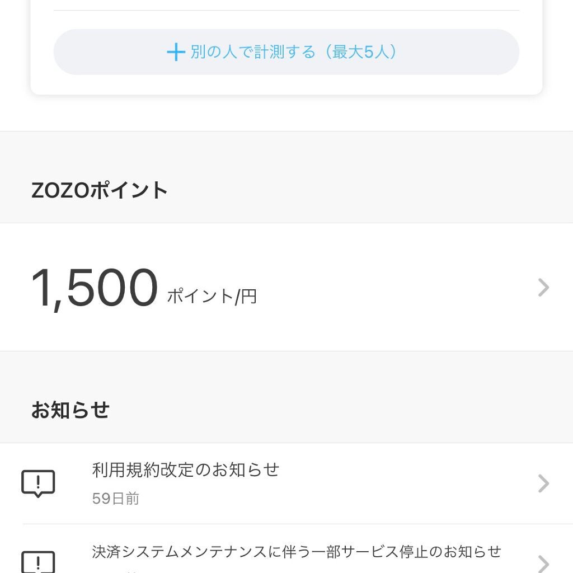Viewport: 573px width, 573px height.
Task: Tap the plus icon for adding another person
Action: click(176, 52)
